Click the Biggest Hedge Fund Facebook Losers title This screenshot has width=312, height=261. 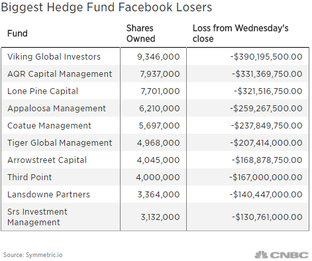pos(107,7)
